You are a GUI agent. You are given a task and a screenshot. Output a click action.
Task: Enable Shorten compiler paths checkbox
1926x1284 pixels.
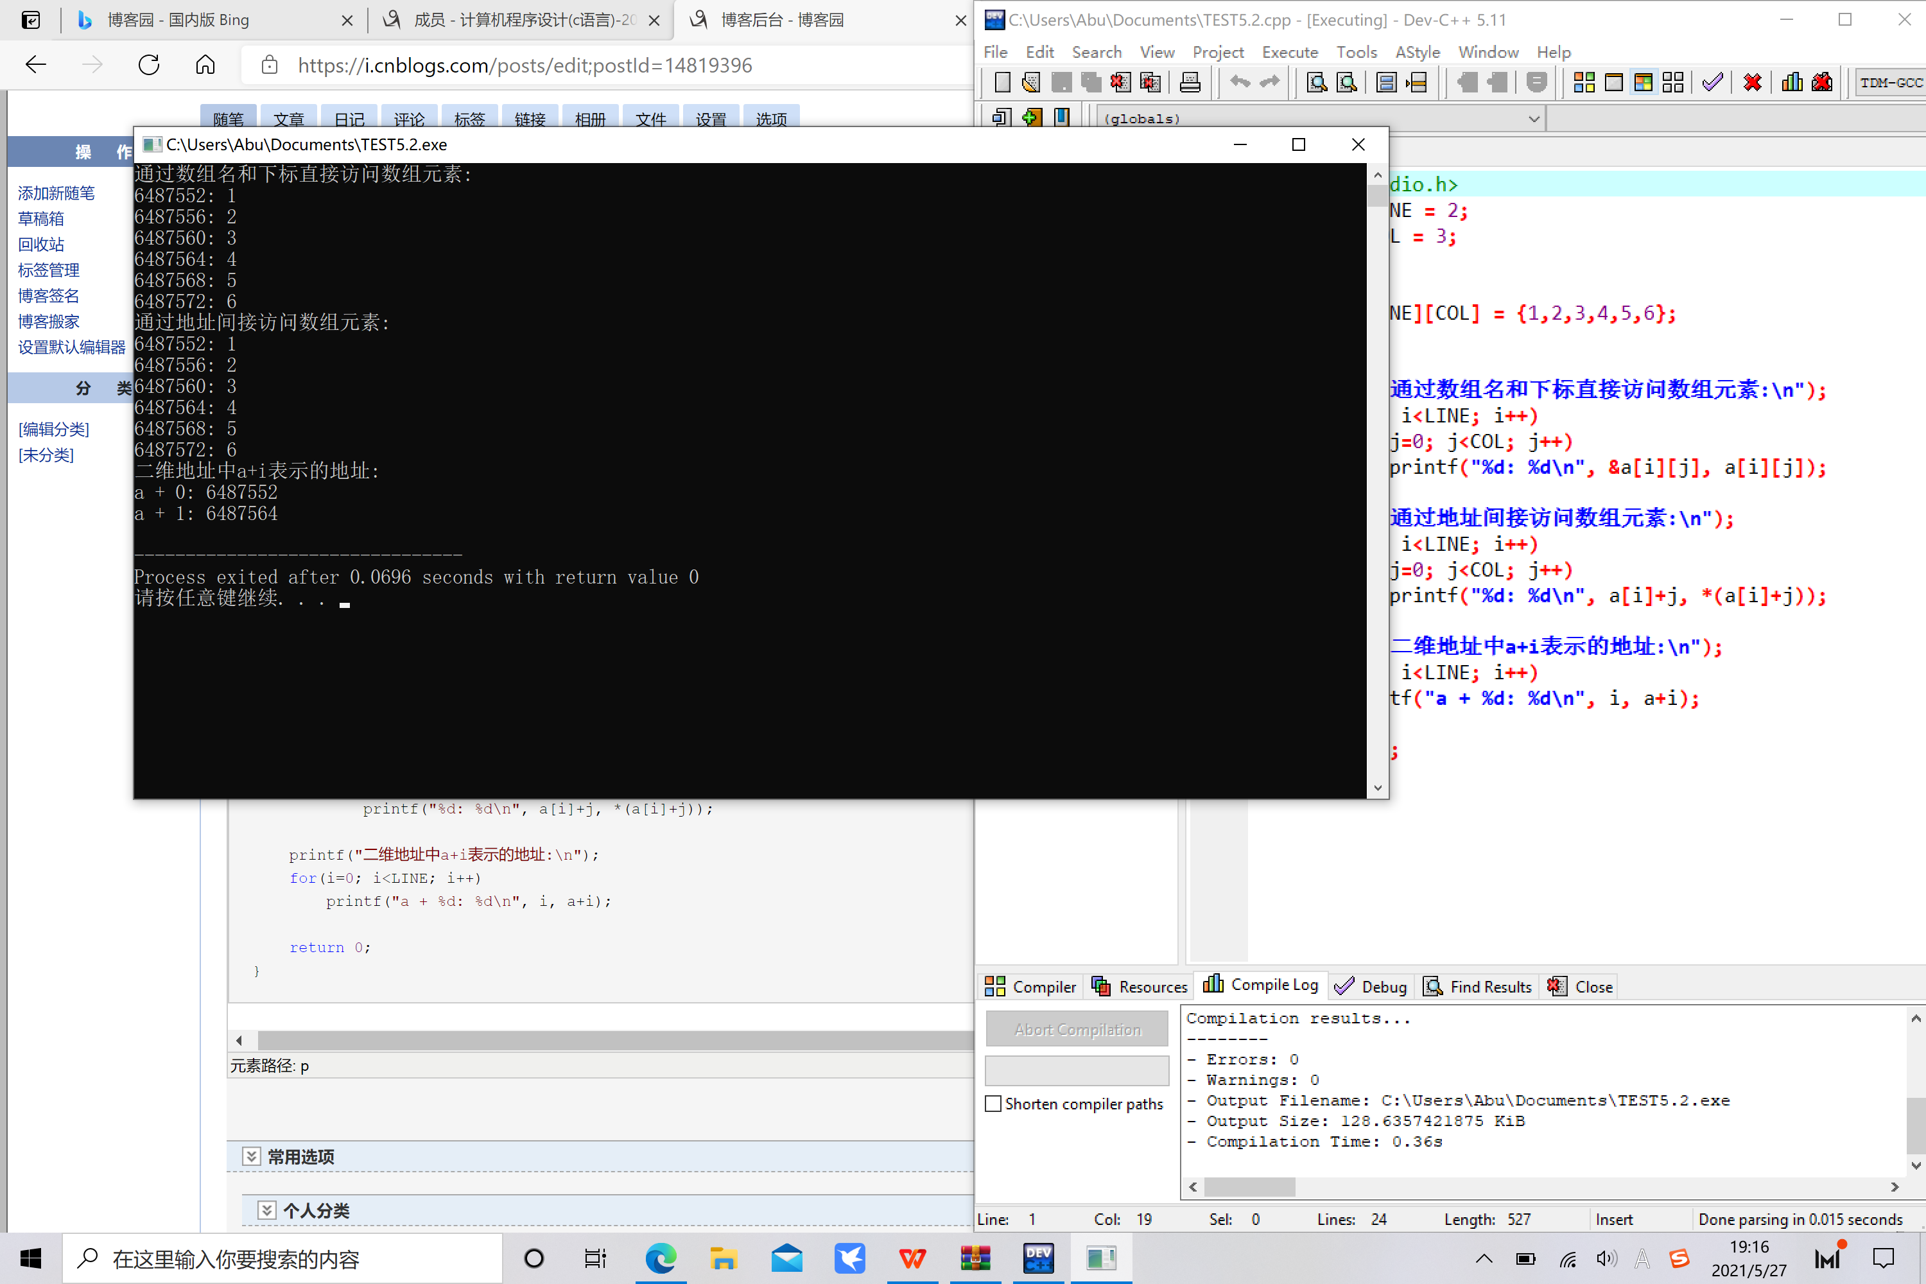[993, 1104]
